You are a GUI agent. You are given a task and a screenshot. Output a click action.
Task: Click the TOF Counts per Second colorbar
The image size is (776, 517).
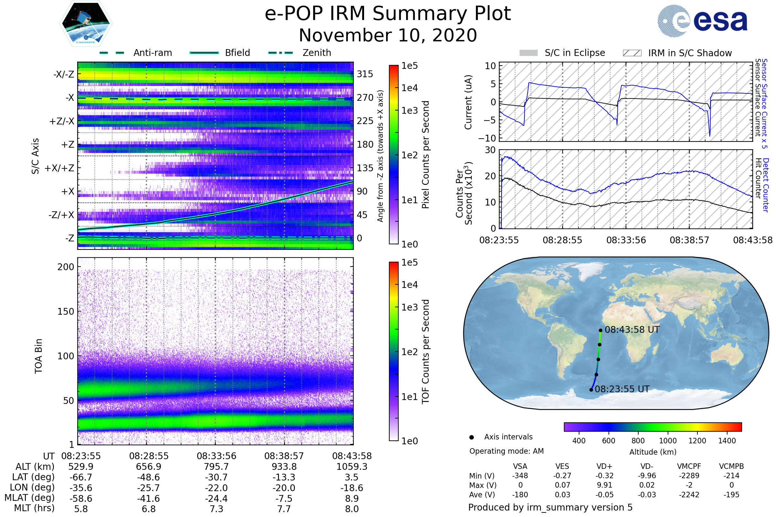click(x=393, y=352)
